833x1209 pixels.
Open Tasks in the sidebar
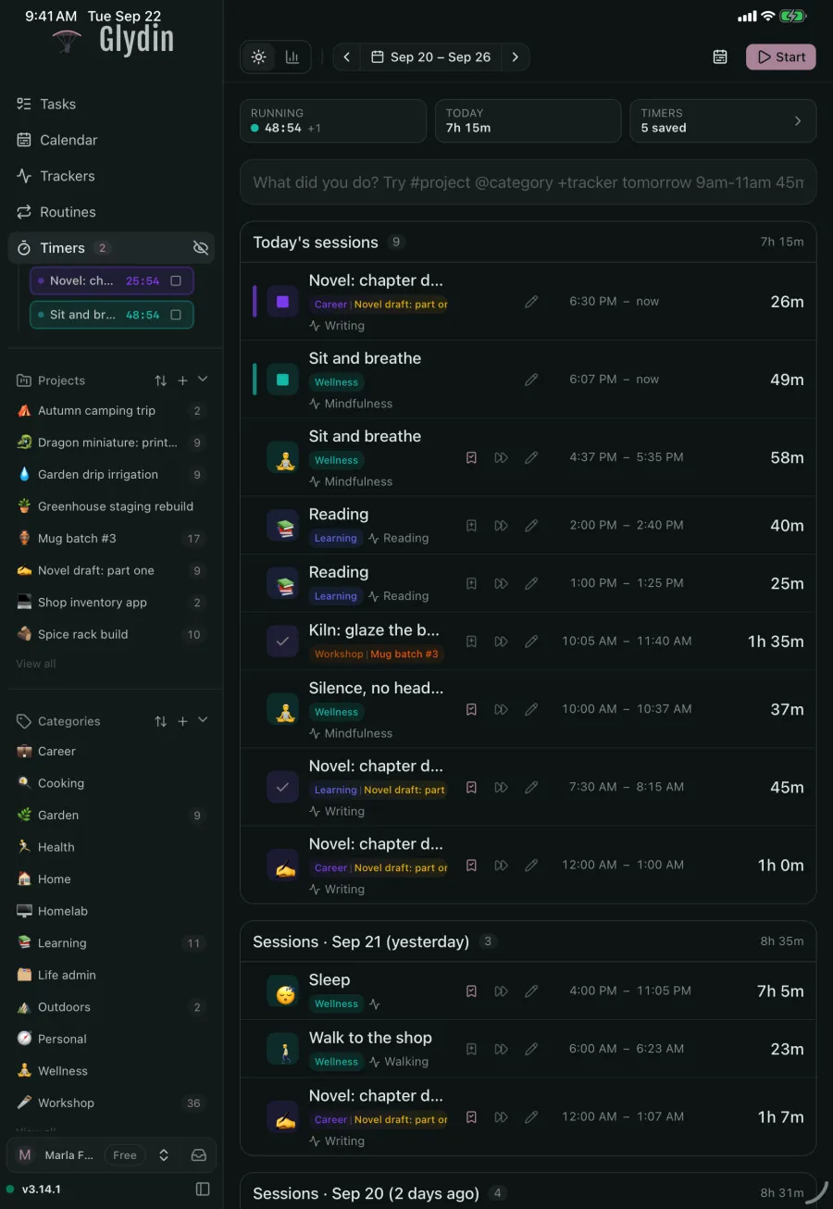(x=111, y=104)
